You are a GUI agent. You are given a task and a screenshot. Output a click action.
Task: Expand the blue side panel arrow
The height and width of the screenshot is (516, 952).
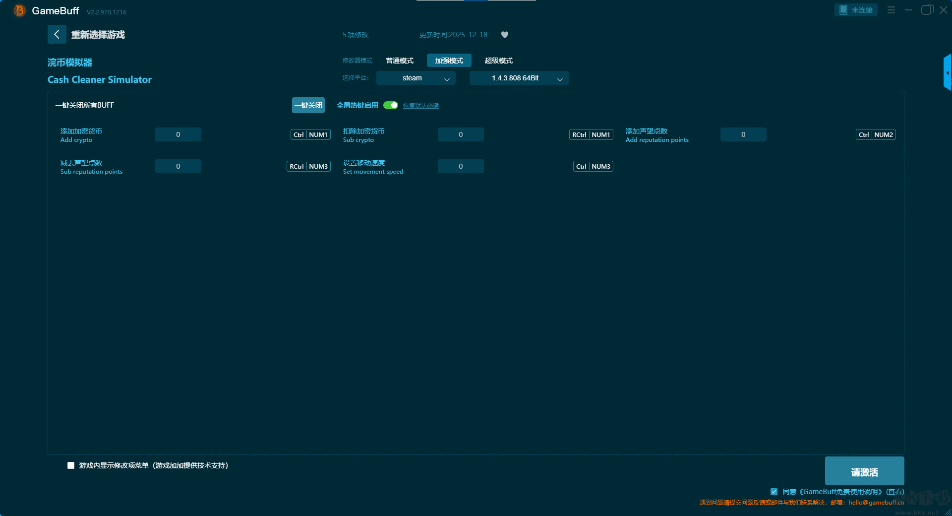coord(947,72)
